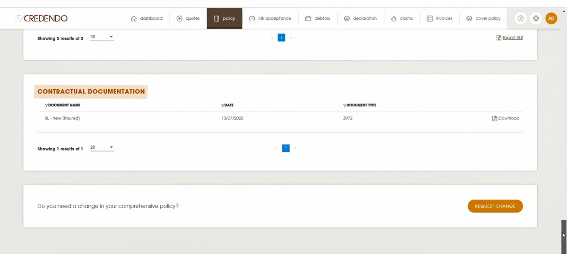The image size is (567, 254).
Task: Click the 'SL - new (insured)' document name
Action: (62, 119)
